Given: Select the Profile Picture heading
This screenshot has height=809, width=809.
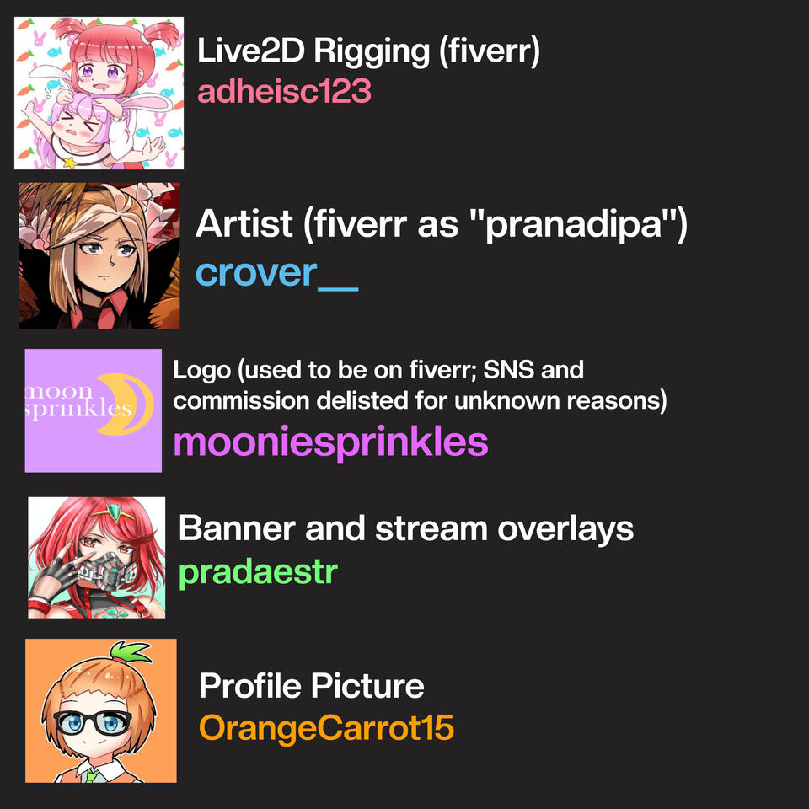Looking at the screenshot, I should click(312, 686).
